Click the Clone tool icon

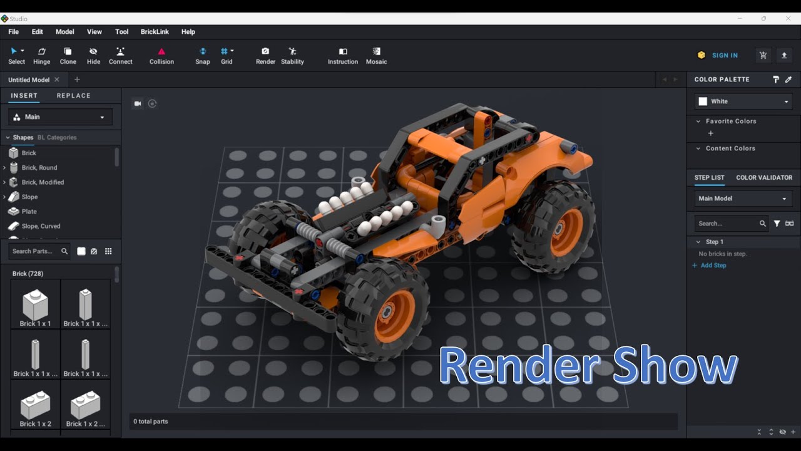click(x=68, y=51)
